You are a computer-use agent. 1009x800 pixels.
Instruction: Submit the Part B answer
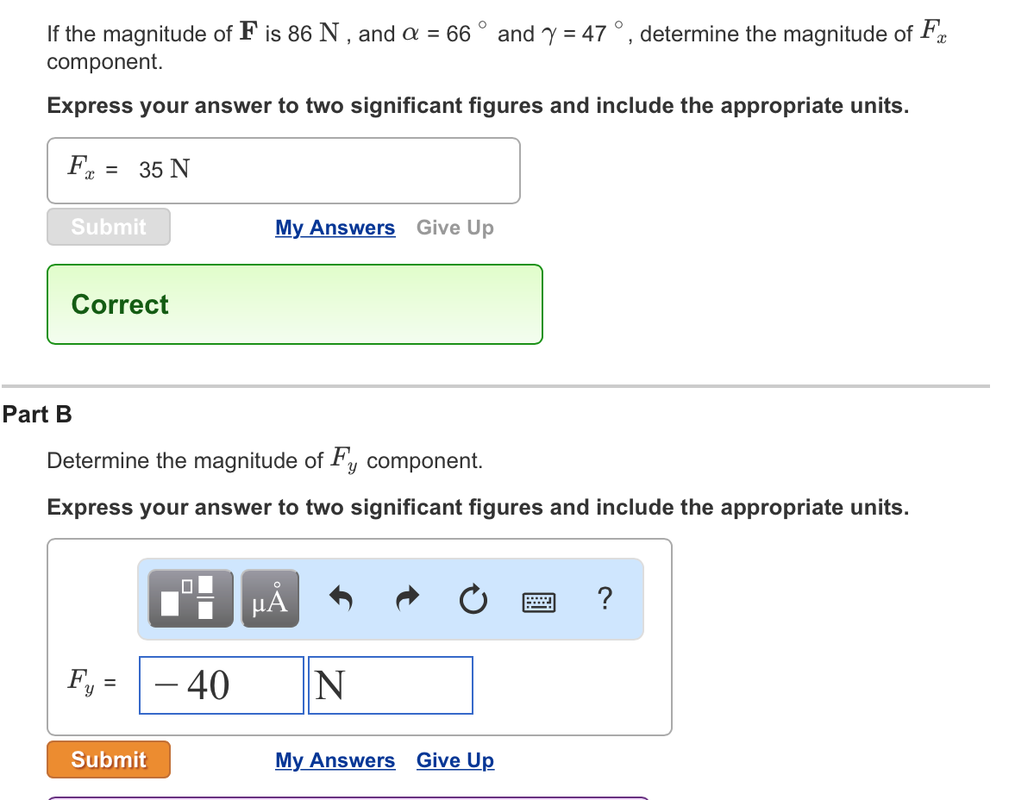click(108, 759)
